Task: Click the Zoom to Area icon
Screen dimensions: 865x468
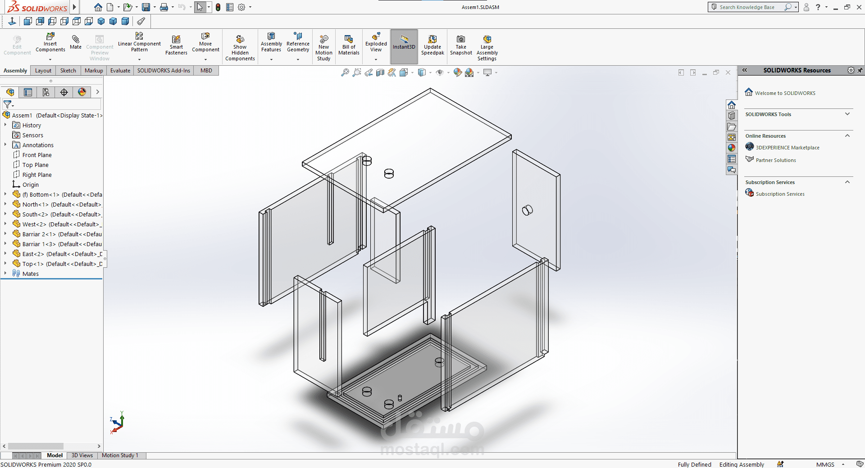Action: [357, 72]
